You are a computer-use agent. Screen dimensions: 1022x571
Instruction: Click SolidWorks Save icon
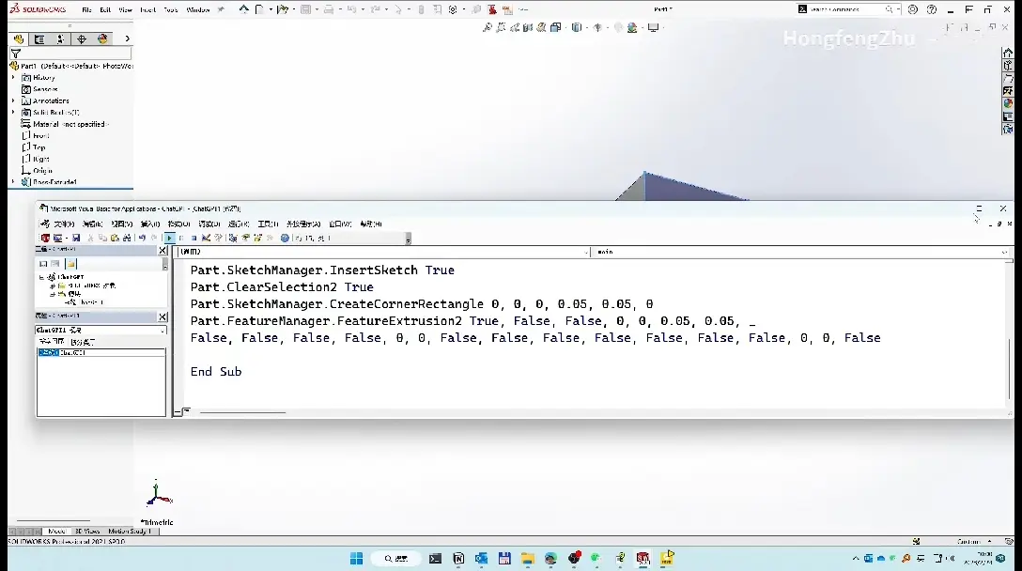305,9
